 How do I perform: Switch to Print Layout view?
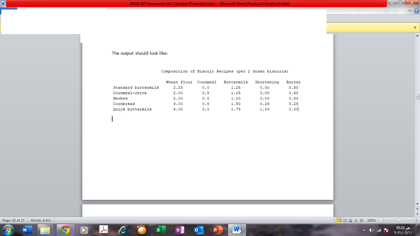(x=339, y=220)
